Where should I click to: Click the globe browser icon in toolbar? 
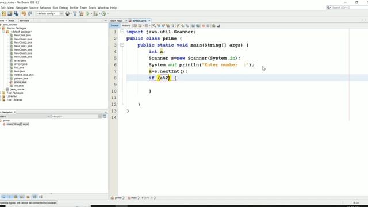click(67, 14)
